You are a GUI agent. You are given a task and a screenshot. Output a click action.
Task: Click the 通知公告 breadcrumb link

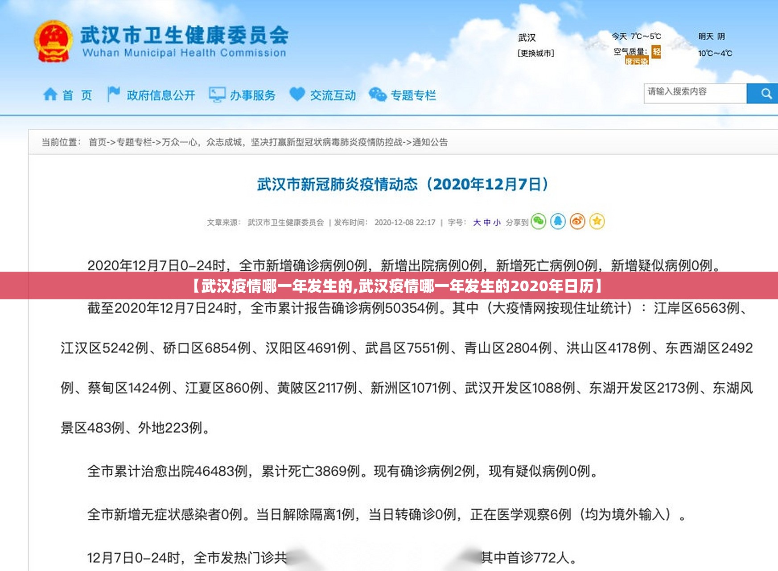430,142
